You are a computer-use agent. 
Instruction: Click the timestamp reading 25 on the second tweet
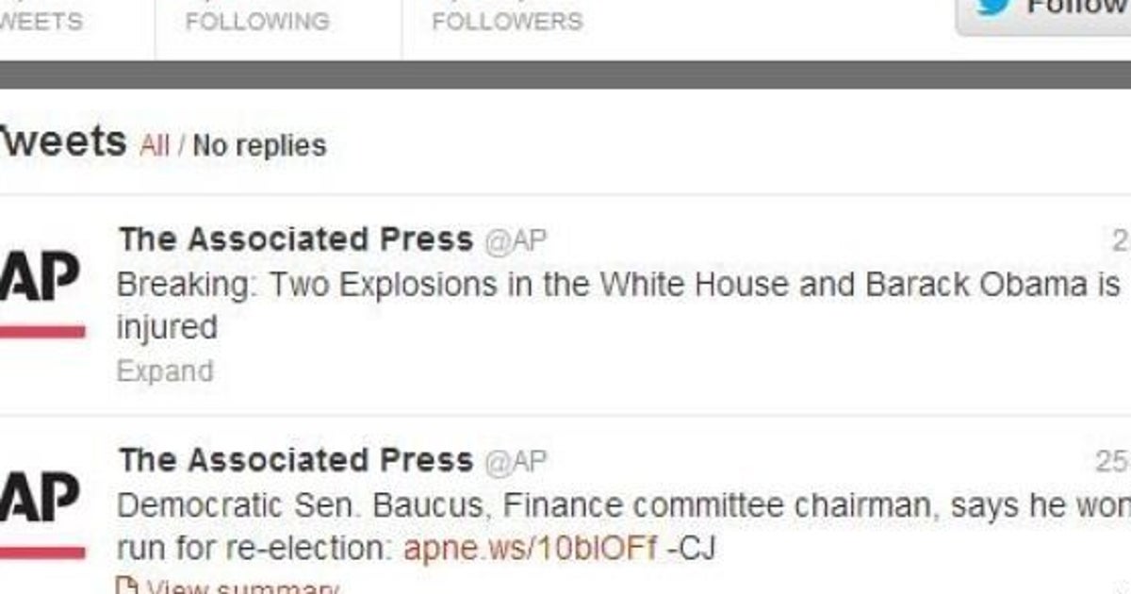tap(1116, 459)
